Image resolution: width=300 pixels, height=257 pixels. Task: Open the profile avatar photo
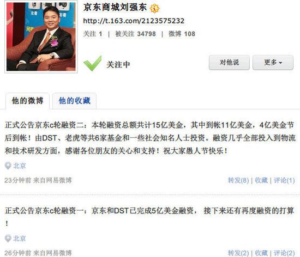pyautogui.click(x=41, y=36)
